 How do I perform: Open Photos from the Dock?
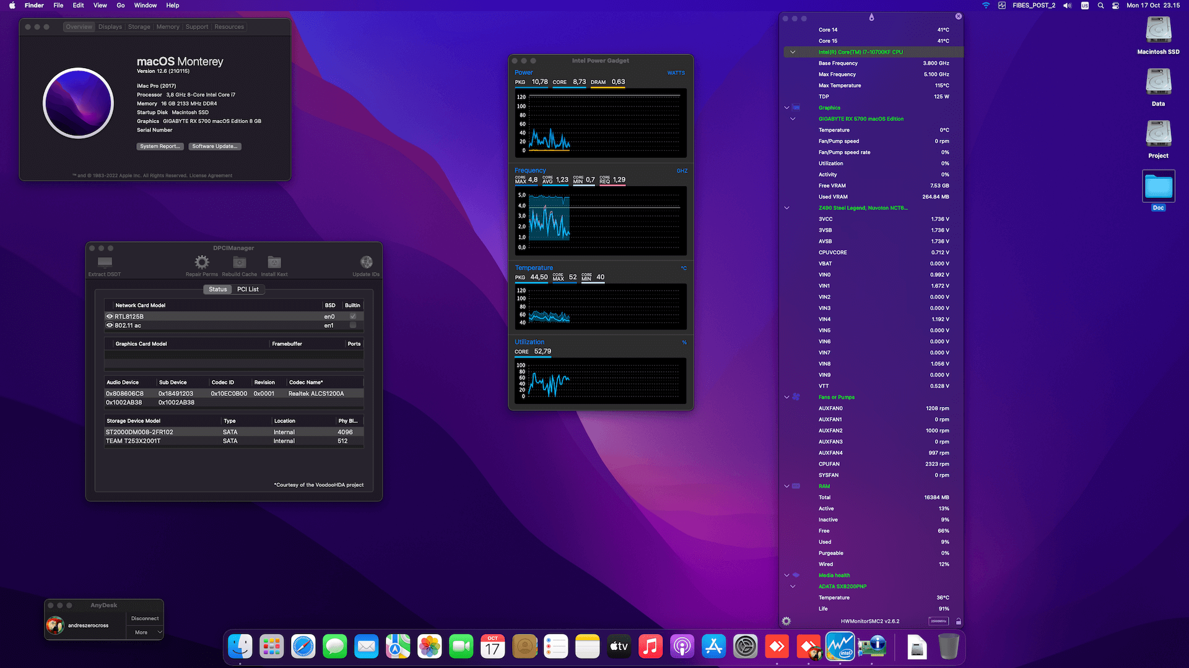click(430, 647)
